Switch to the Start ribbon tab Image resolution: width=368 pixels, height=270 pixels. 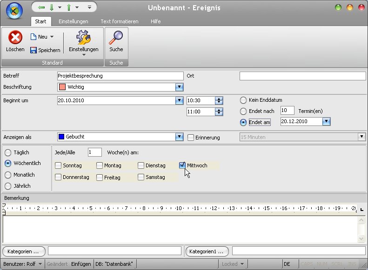click(x=40, y=21)
